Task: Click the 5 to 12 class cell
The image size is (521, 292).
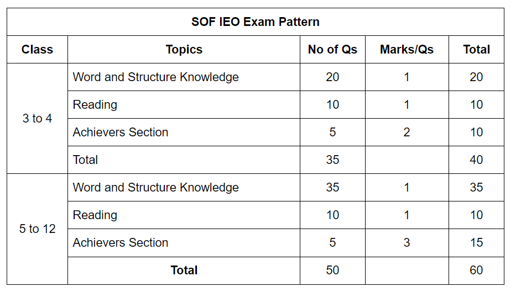Action: pos(37,229)
